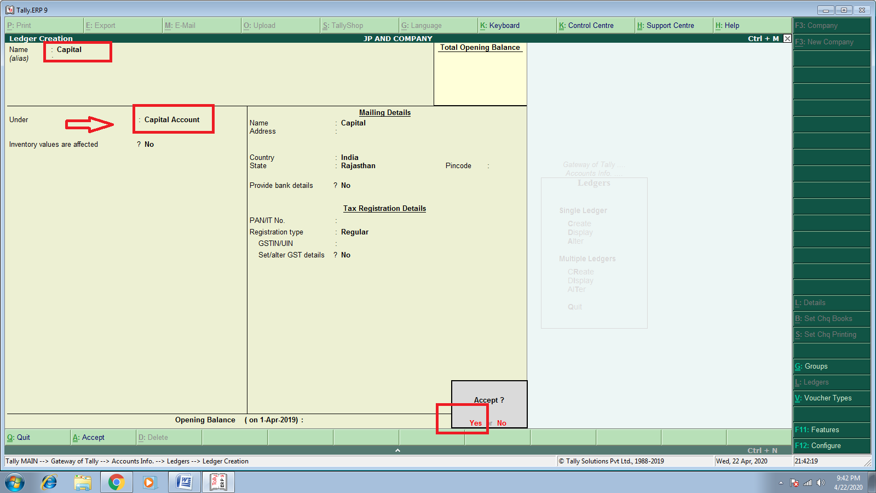Image resolution: width=876 pixels, height=493 pixels.
Task: Click the Under field 'Capital Account'
Action: (172, 119)
